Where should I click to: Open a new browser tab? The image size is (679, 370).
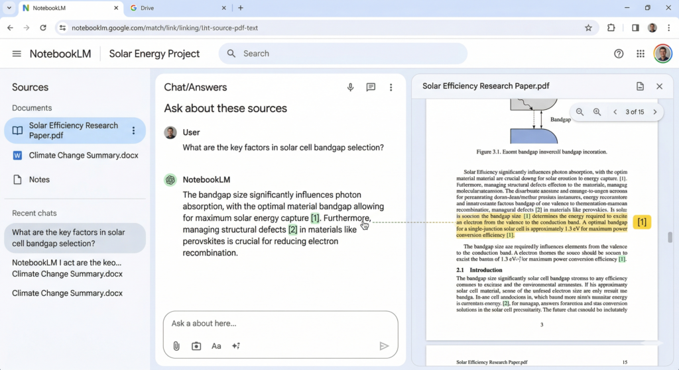[x=240, y=8]
